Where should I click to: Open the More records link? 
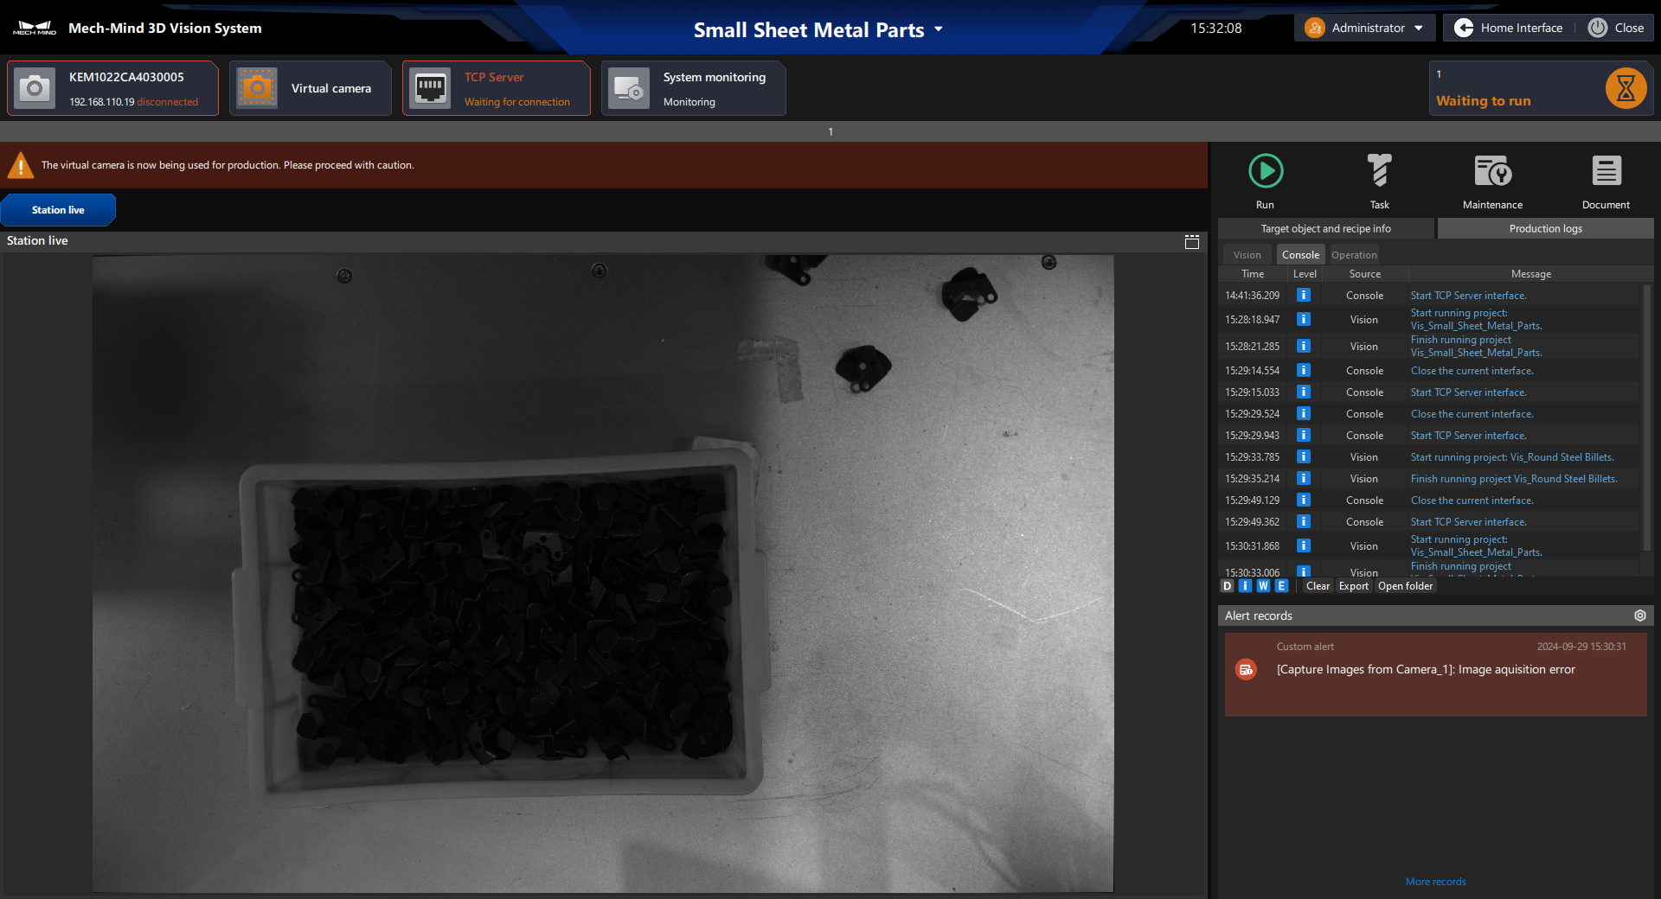coord(1435,882)
